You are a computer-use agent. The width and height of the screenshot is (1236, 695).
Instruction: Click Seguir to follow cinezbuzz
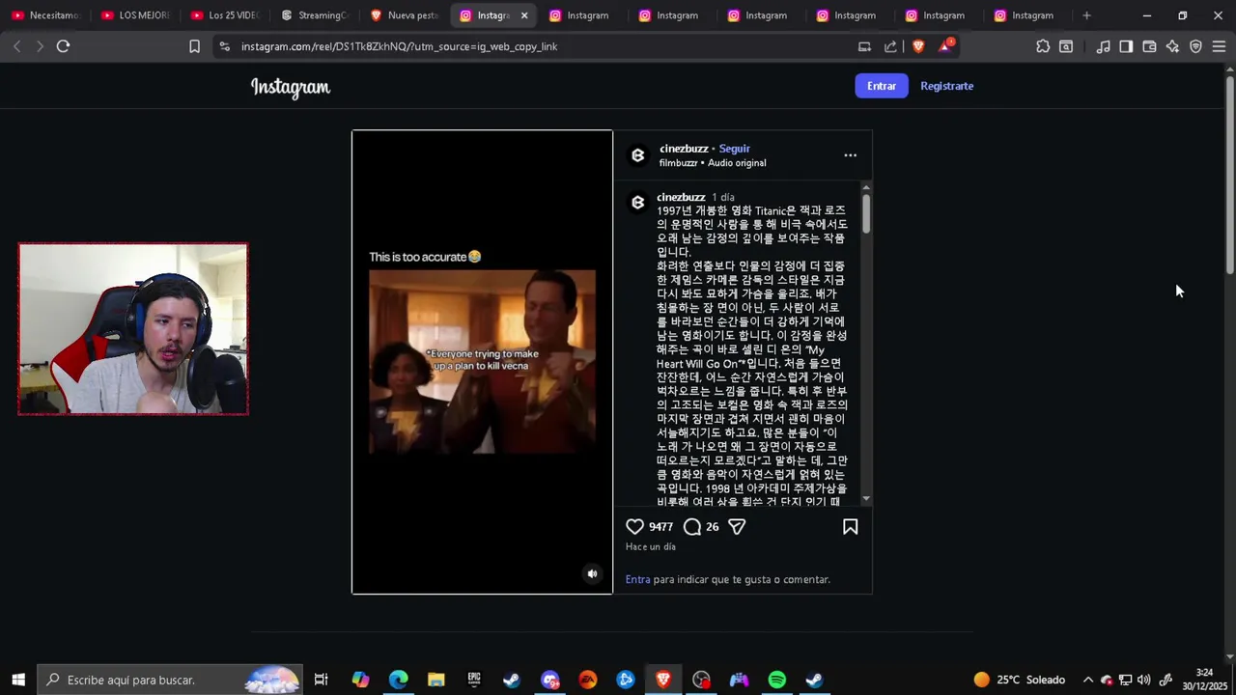pos(734,149)
